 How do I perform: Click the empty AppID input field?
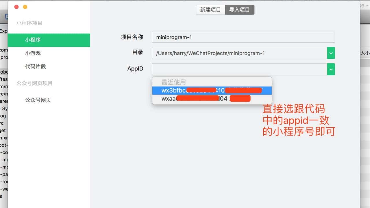(240, 69)
